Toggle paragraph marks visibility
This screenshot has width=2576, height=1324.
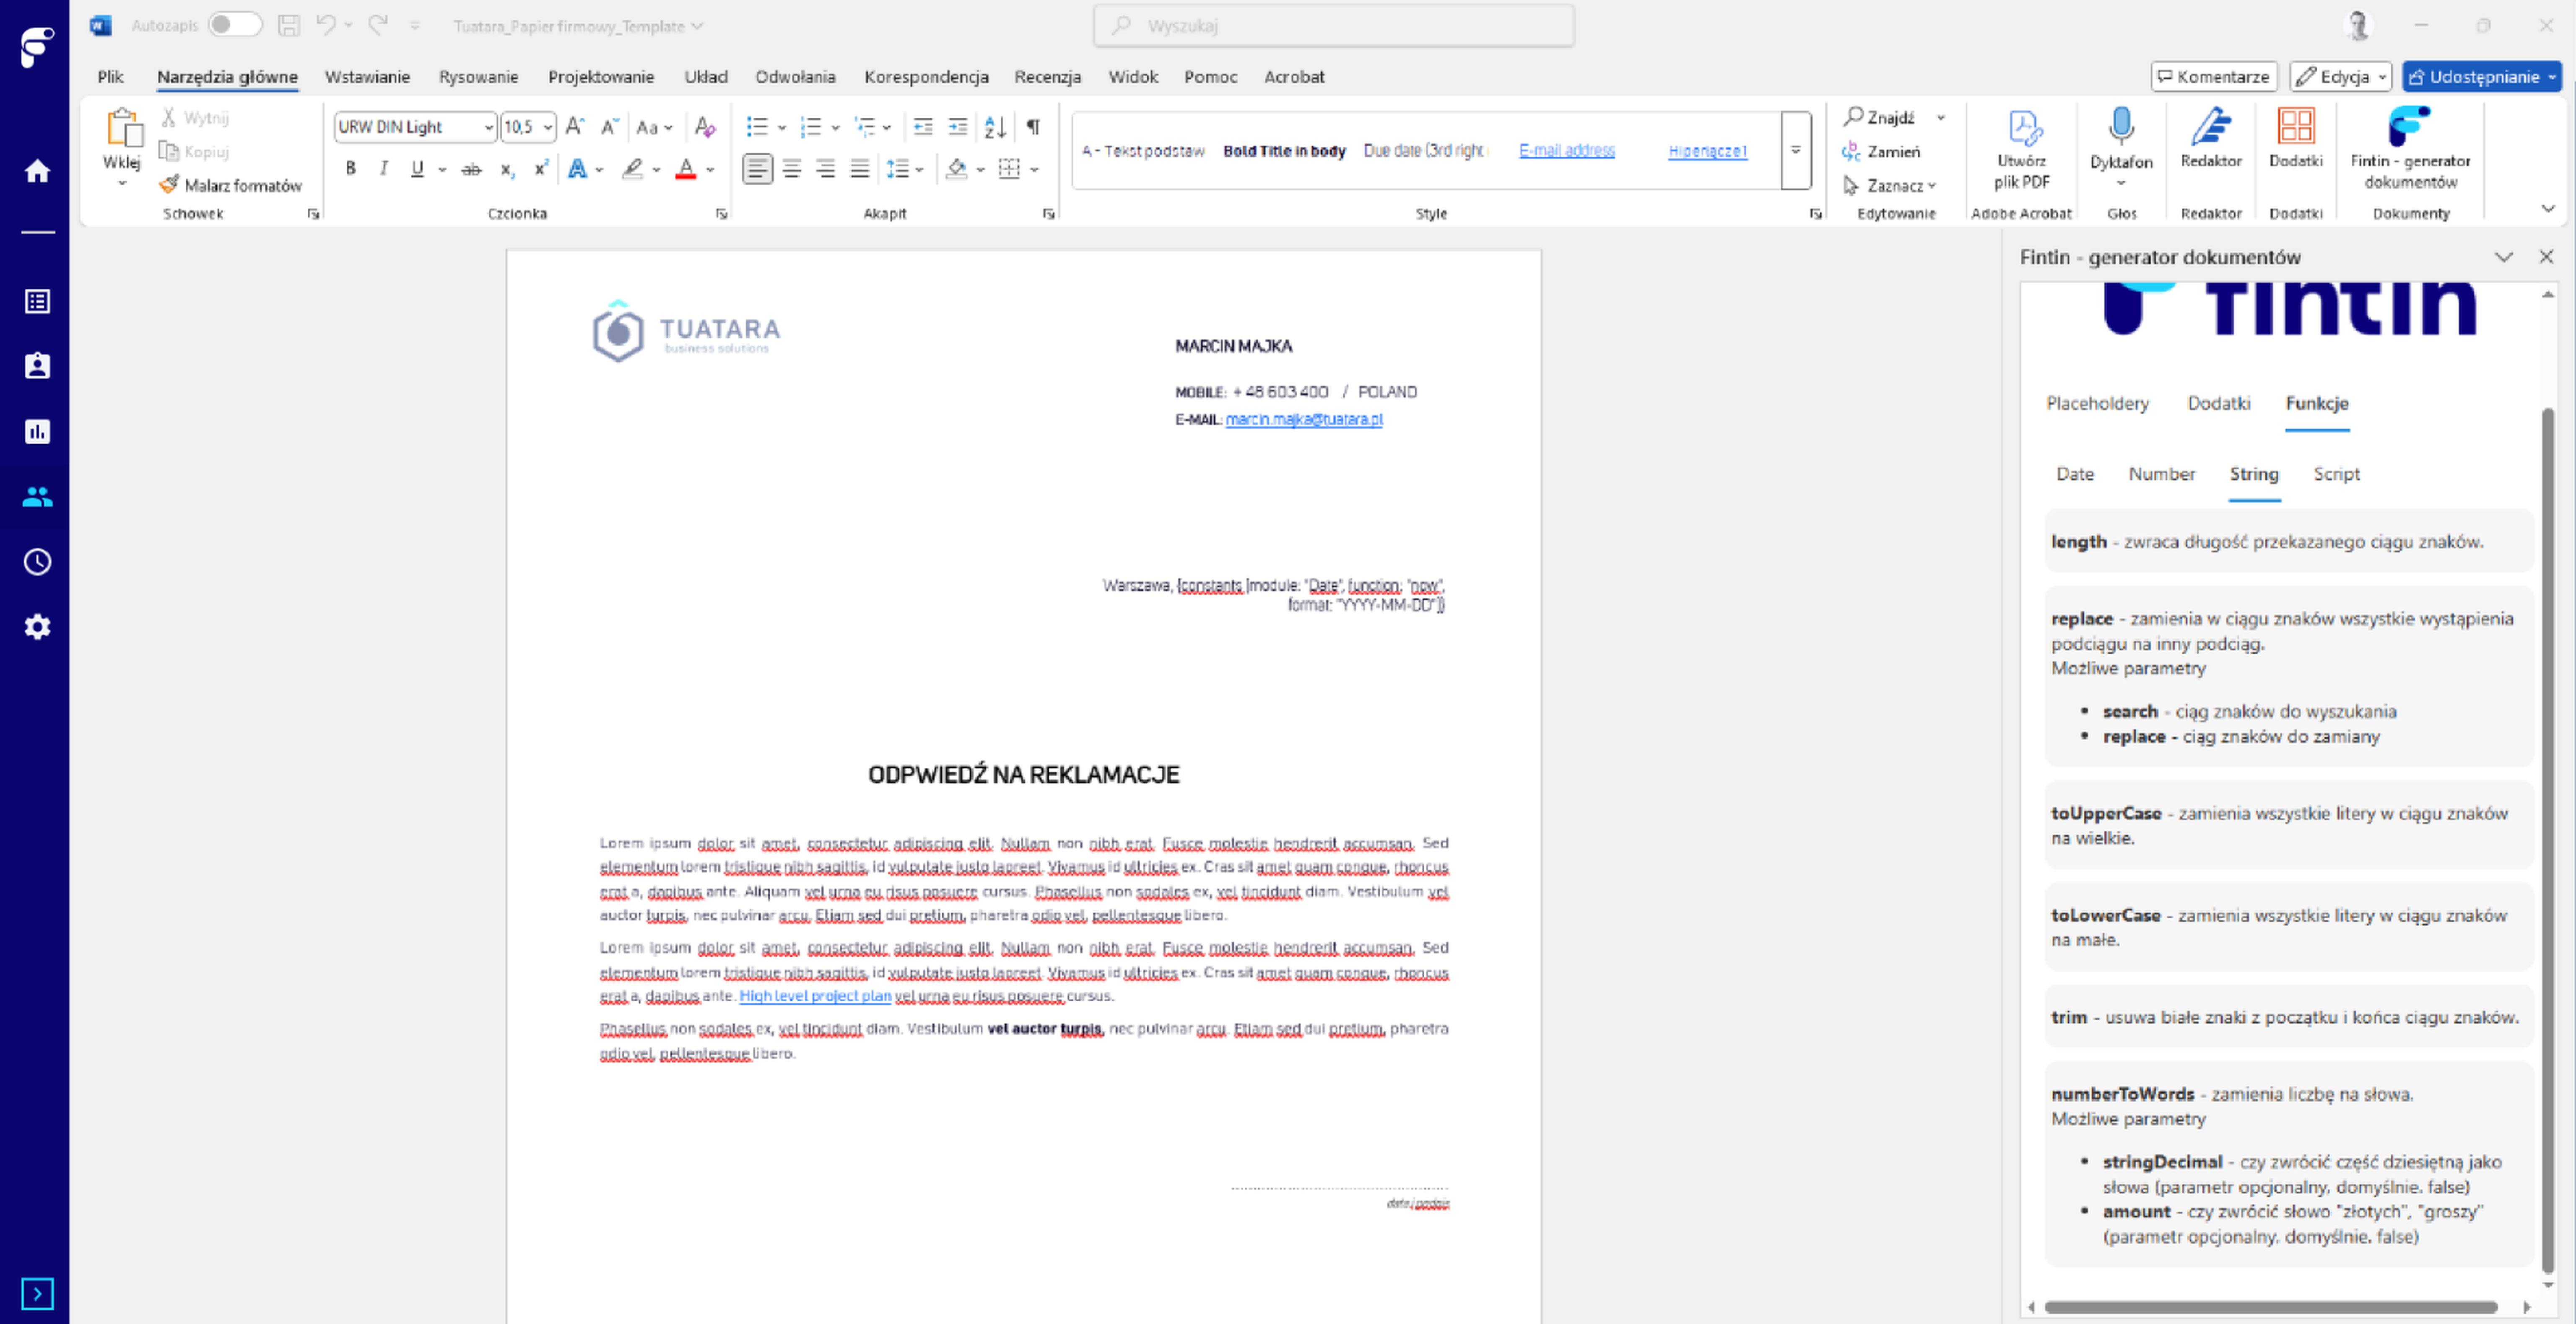[1033, 127]
